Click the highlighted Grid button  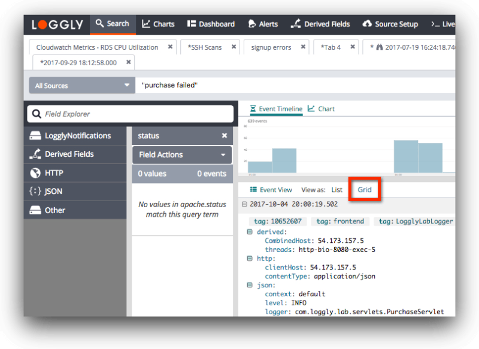pyautogui.click(x=364, y=189)
